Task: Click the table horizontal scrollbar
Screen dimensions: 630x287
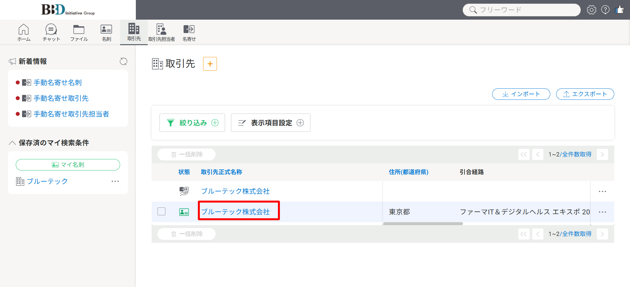Action: point(423,224)
